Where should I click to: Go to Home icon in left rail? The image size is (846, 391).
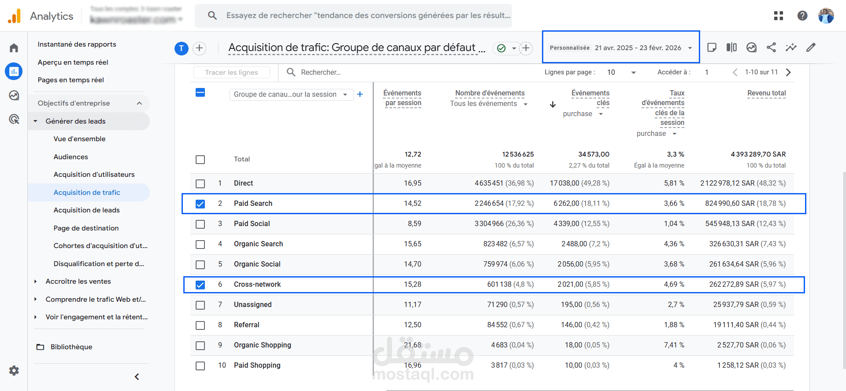coord(14,48)
